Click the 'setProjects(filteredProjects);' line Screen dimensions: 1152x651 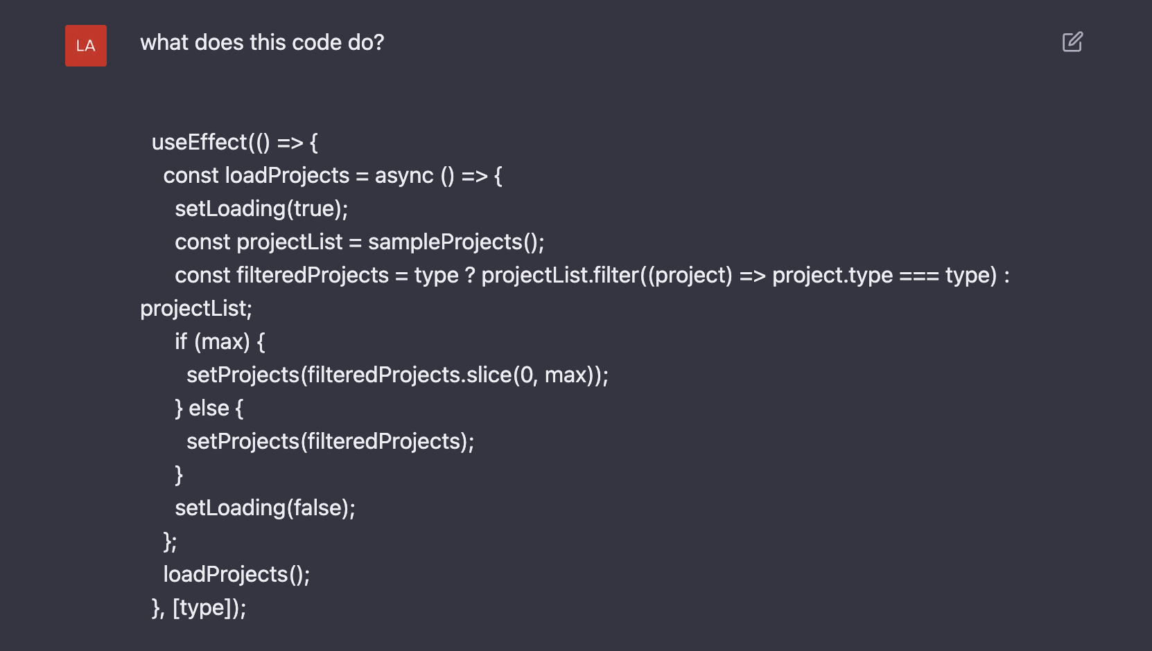click(330, 442)
